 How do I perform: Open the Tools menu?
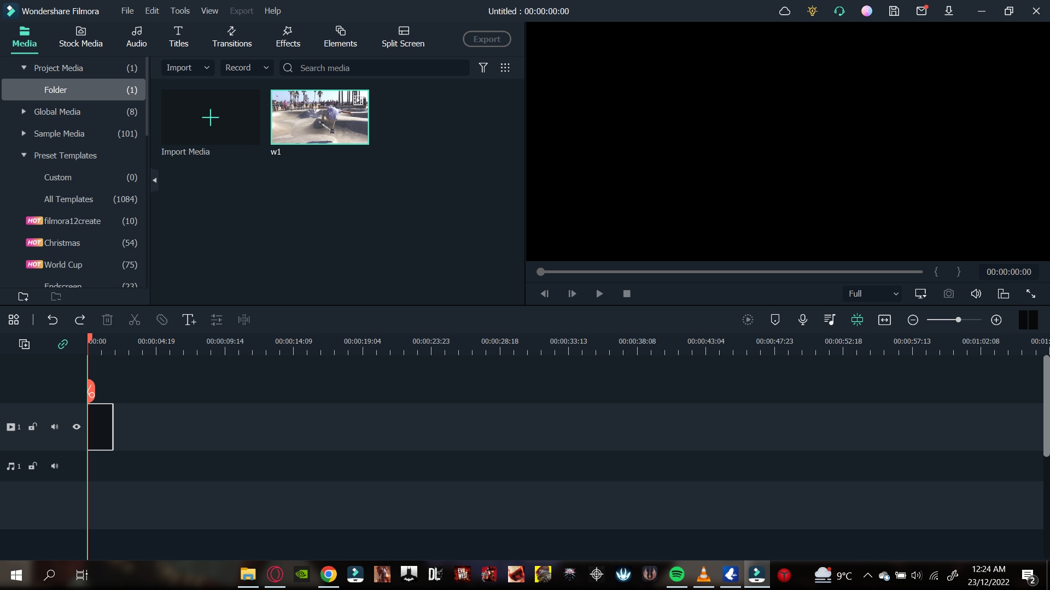click(179, 11)
